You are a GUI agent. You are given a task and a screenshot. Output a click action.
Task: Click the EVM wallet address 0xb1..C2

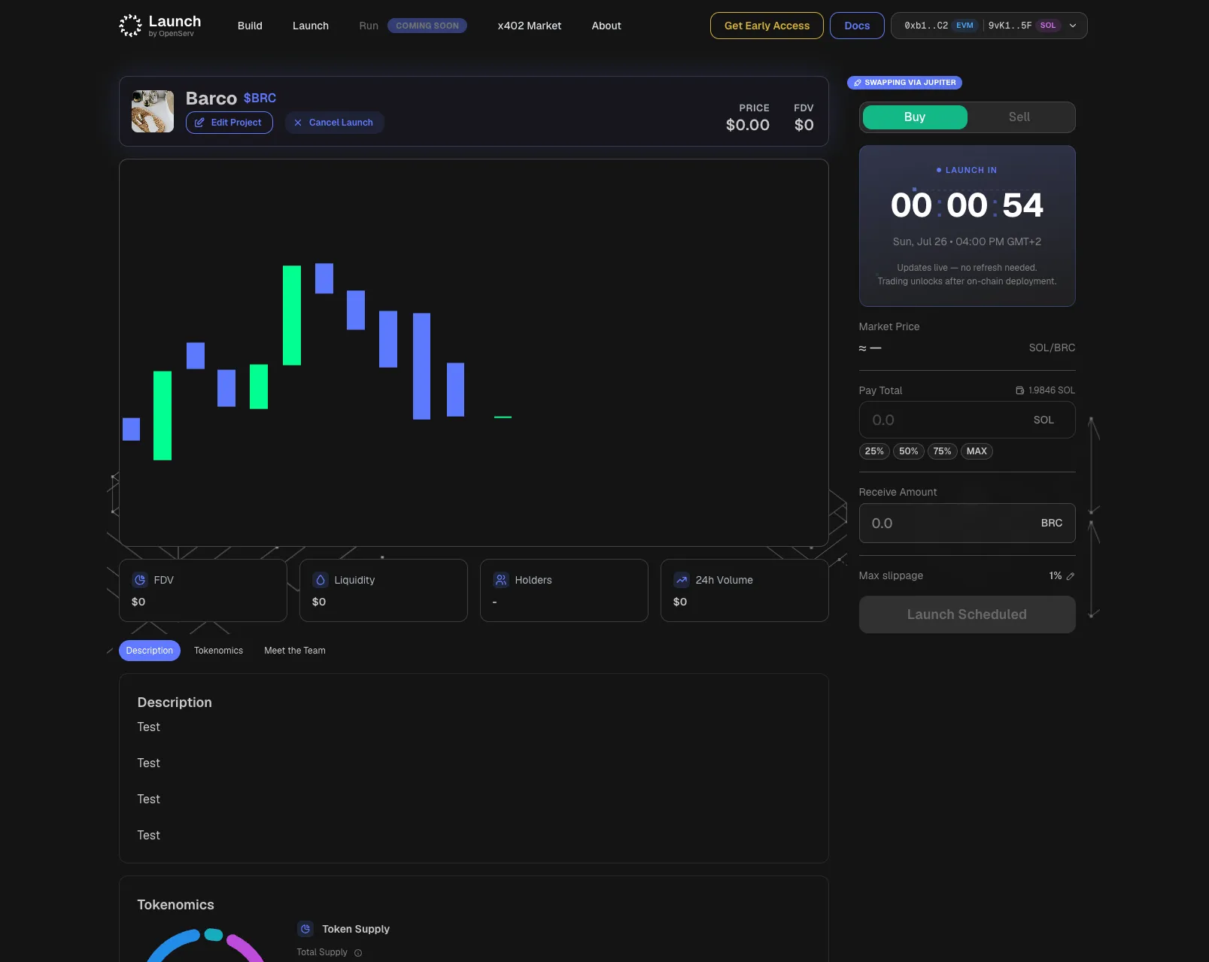tap(926, 26)
